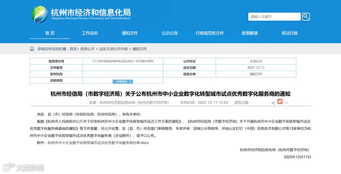
Task: Click the blue 政策解读 button in the table
Action: pos(123,81)
